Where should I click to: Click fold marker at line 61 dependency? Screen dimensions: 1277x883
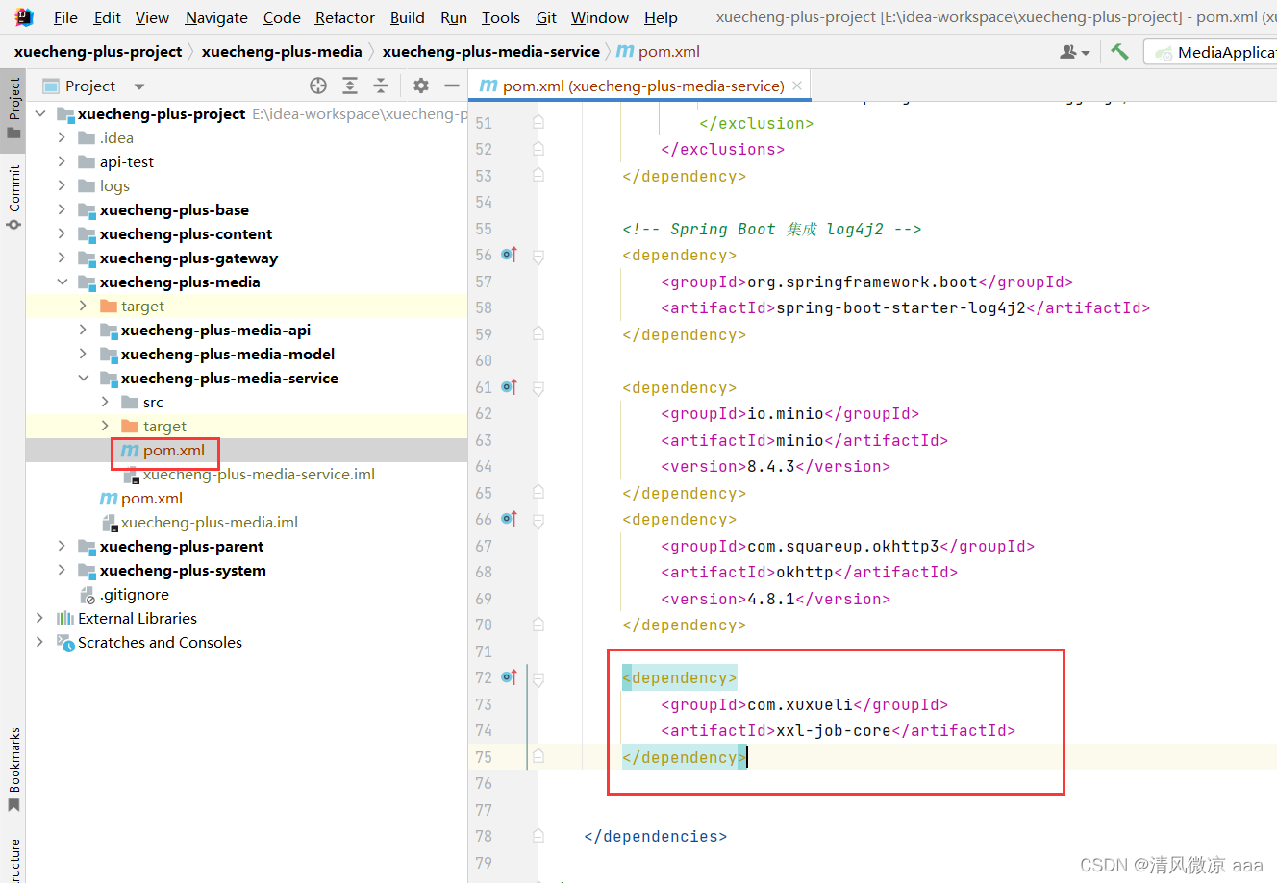tap(538, 387)
